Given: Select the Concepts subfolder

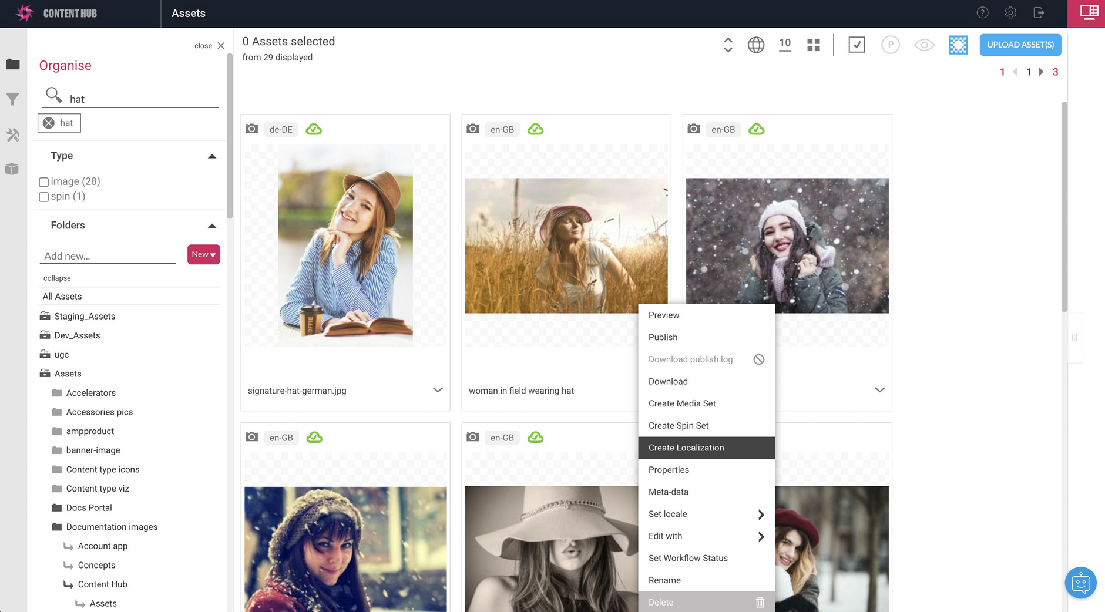Looking at the screenshot, I should pyautogui.click(x=96, y=566).
